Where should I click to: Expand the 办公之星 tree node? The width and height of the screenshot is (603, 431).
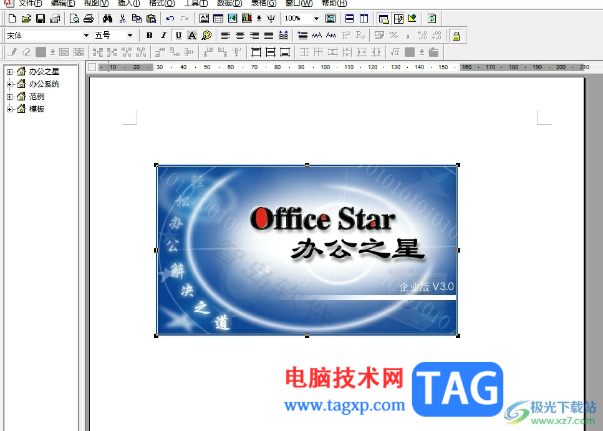coord(9,72)
